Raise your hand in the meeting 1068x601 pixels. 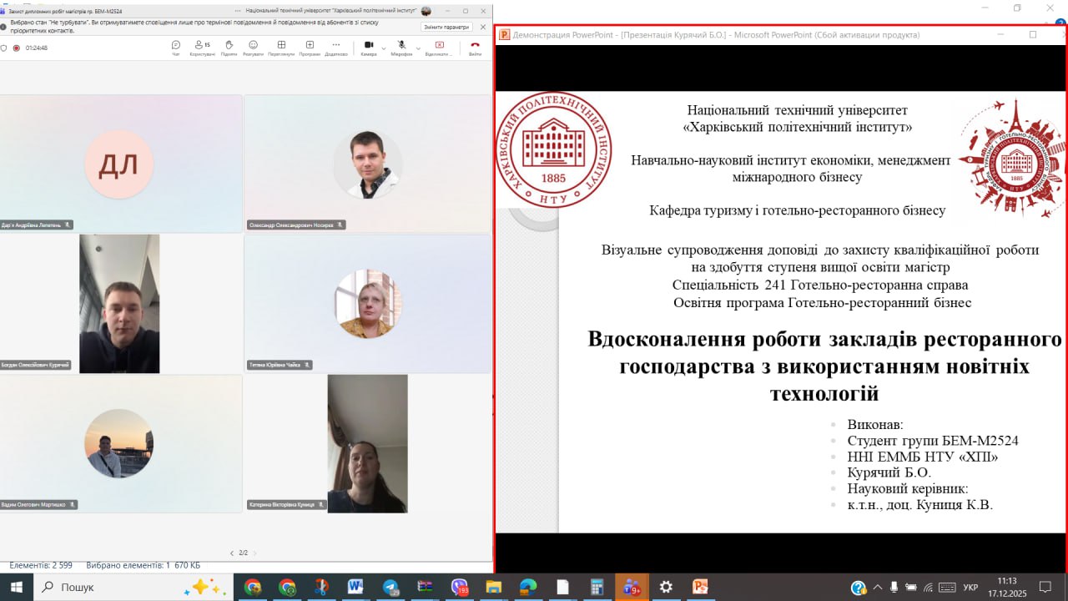227,47
